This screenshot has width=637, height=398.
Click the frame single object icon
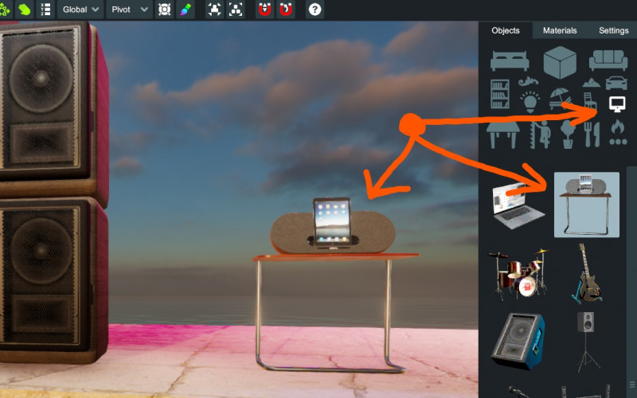coord(214,10)
